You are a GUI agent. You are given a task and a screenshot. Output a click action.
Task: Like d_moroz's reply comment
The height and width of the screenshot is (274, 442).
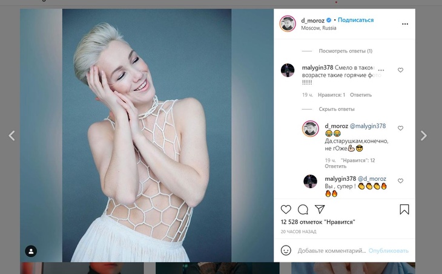click(400, 128)
